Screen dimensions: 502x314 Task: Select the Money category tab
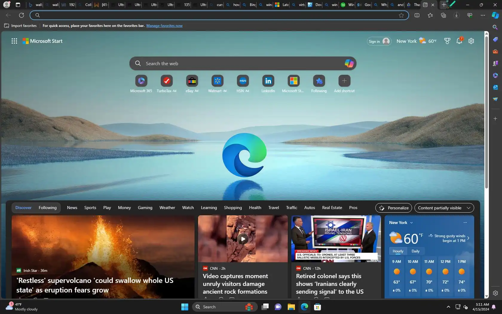tap(124, 208)
